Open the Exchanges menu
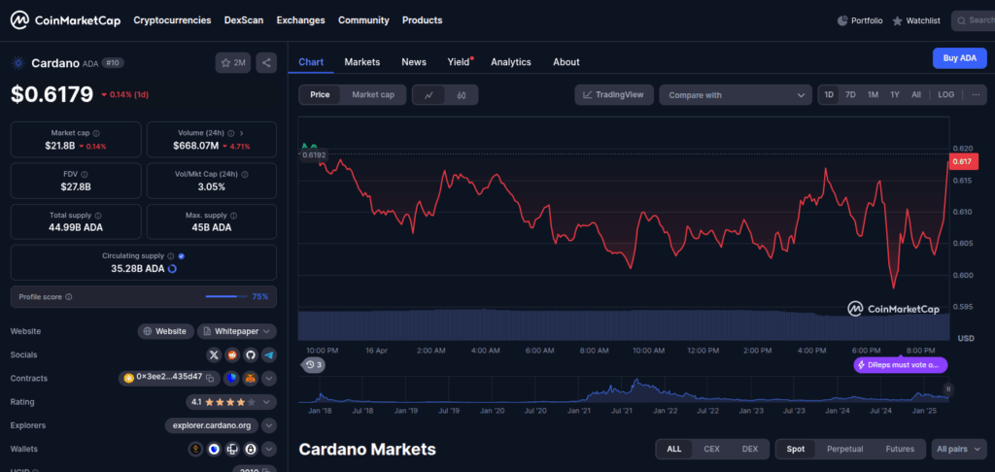The height and width of the screenshot is (472, 995). pyautogui.click(x=301, y=20)
